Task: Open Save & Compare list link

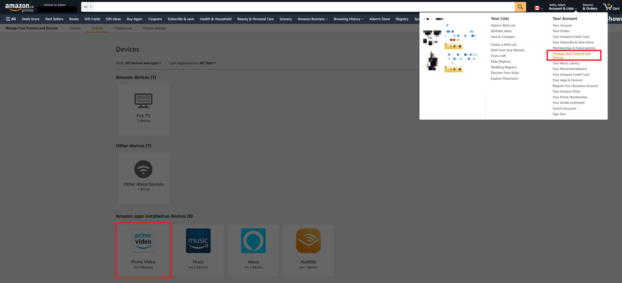Action: pyautogui.click(x=503, y=37)
